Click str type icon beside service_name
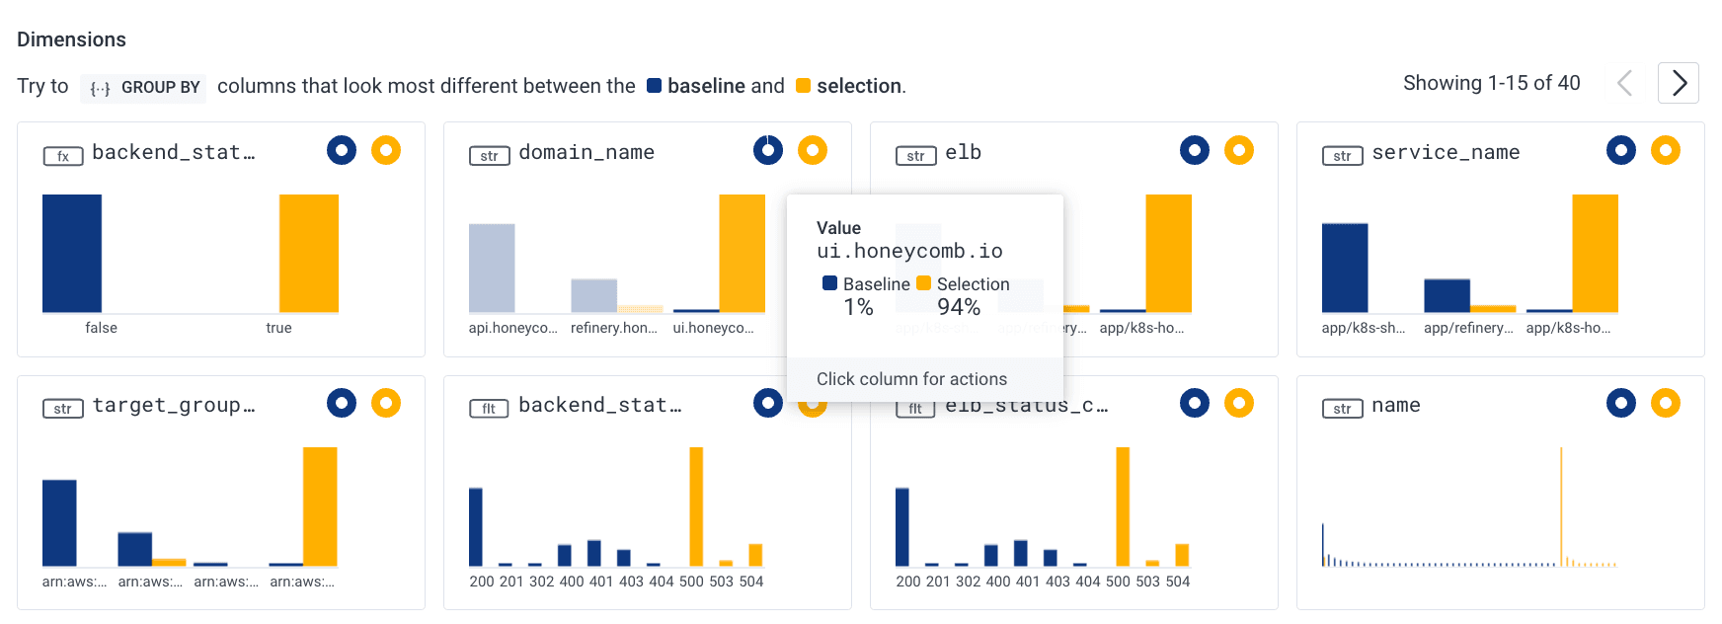Viewport: 1722px width, 624px height. point(1342,155)
